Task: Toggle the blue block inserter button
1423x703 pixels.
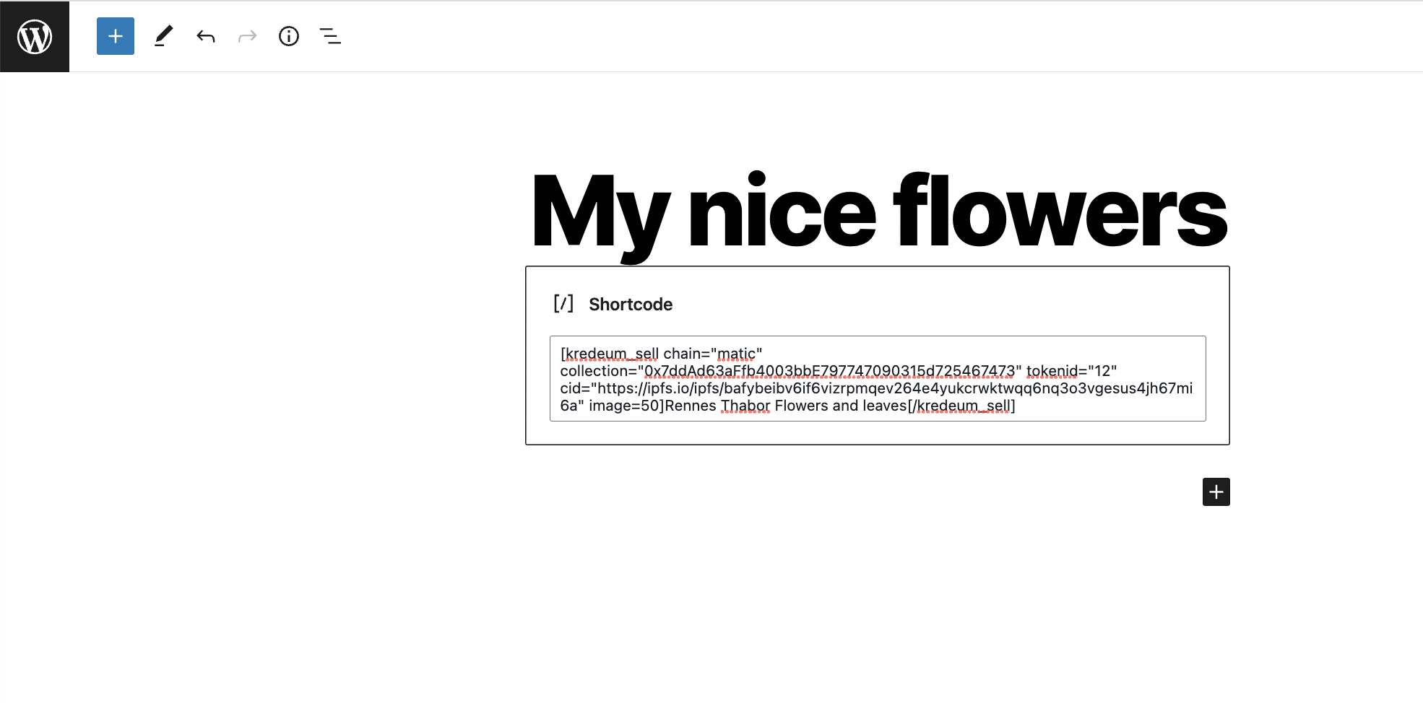Action: pyautogui.click(x=116, y=36)
